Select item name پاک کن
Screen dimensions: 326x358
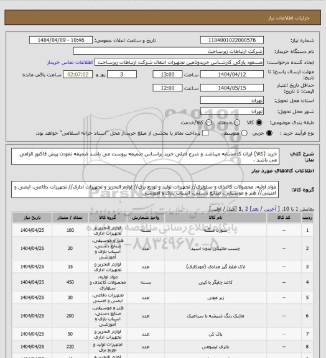click(x=215, y=334)
